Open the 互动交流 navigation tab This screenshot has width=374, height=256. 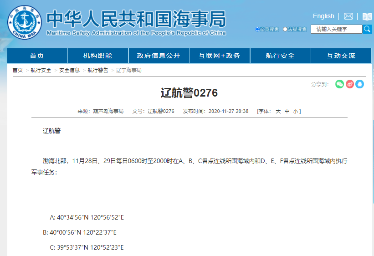point(341,56)
